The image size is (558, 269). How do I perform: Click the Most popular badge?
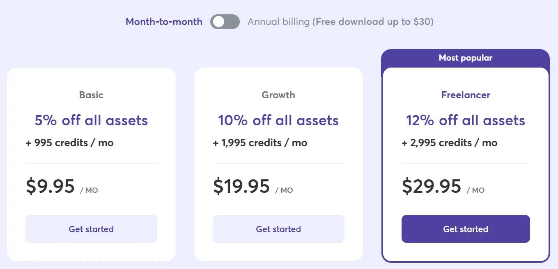[x=465, y=58]
